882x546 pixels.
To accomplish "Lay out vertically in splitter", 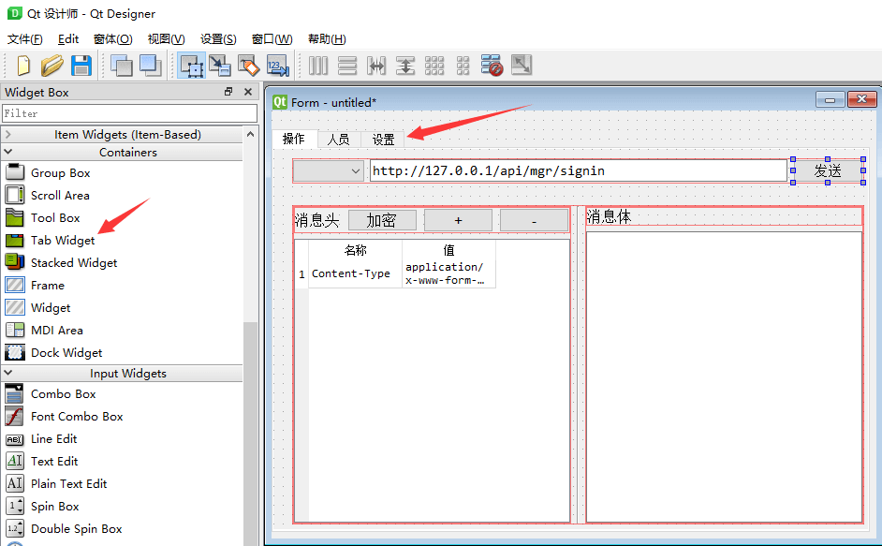I will pyautogui.click(x=405, y=66).
